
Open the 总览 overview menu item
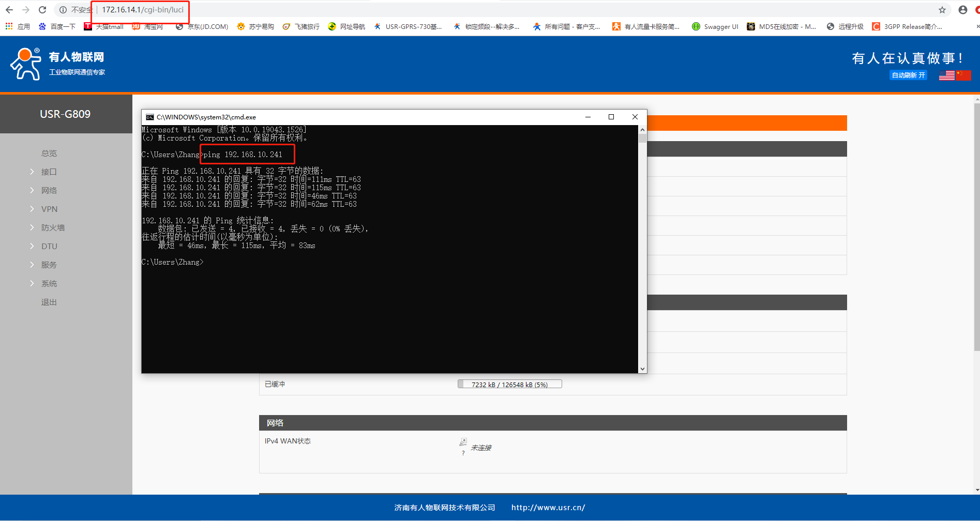(x=49, y=153)
